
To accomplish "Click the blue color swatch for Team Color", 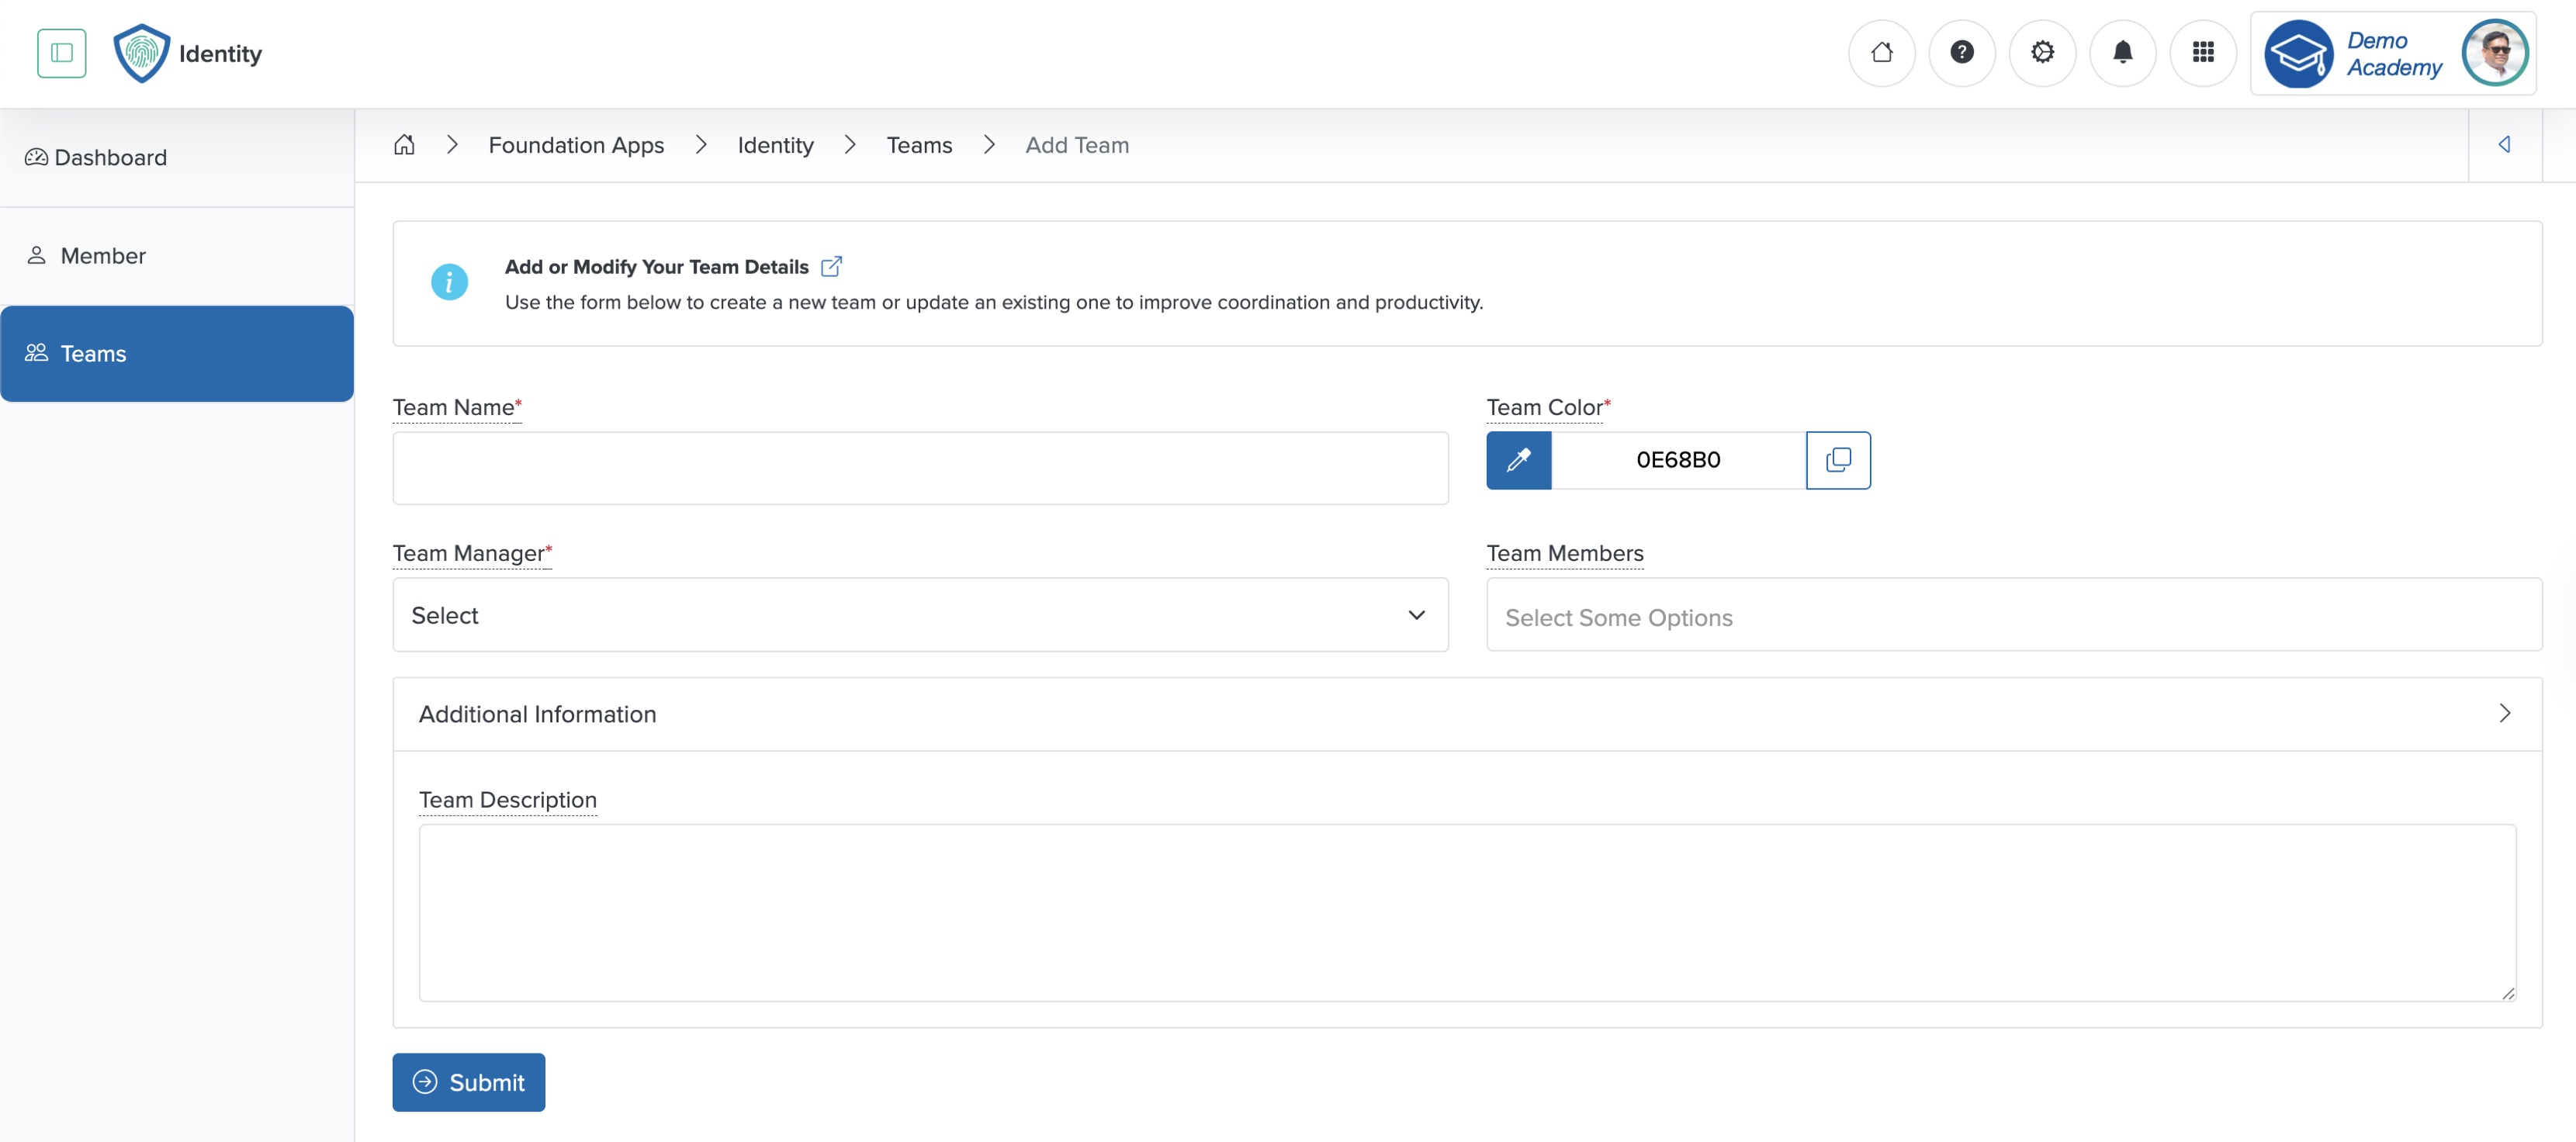I will (1518, 460).
